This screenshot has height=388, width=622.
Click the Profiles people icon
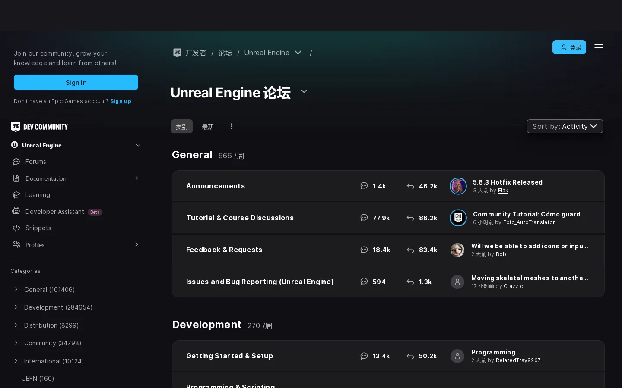[x=16, y=244]
